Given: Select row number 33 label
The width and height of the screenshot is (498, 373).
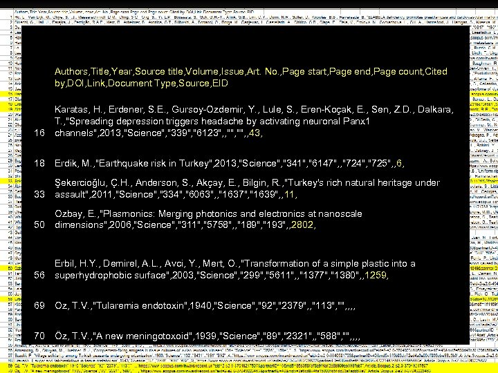Looking at the screenshot, I should (39, 194).
